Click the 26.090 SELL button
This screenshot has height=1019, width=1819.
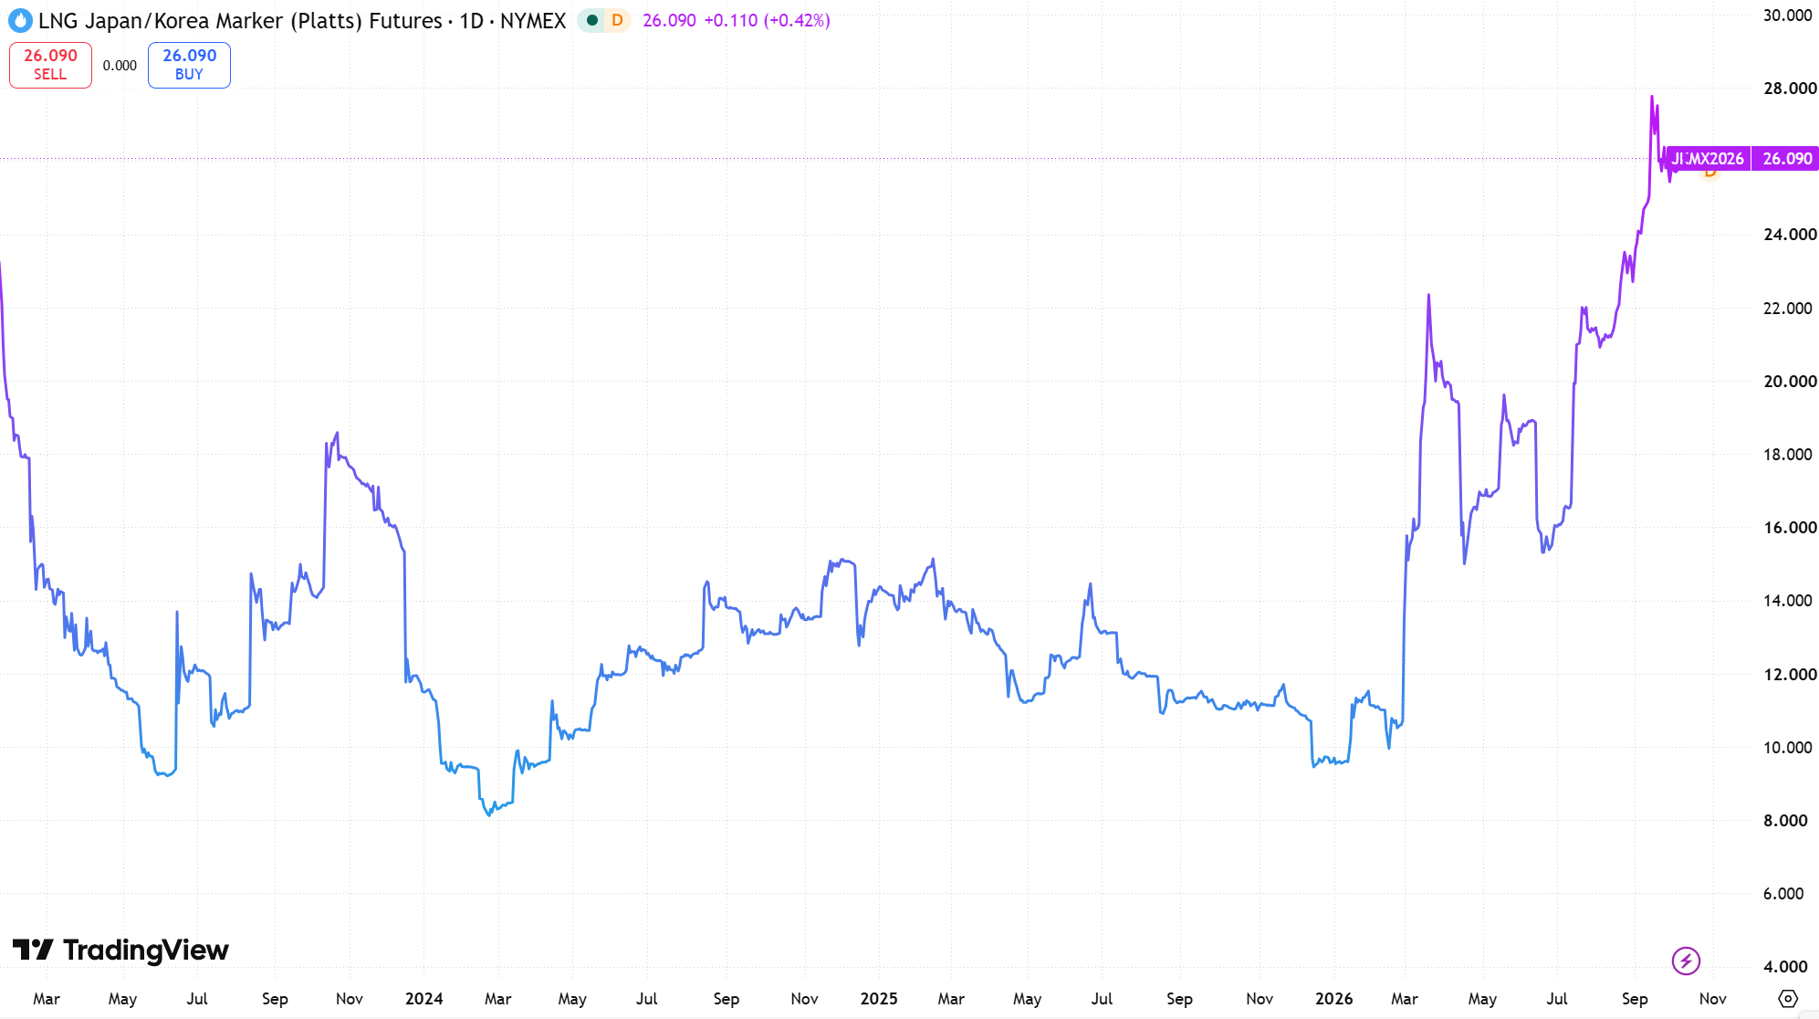tap(50, 65)
